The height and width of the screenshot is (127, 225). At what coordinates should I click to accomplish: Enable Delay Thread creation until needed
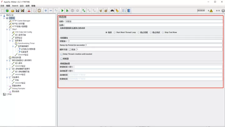(x=62, y=54)
